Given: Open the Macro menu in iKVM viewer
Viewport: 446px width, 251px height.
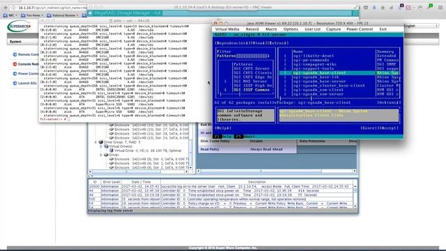Looking at the screenshot, I should (271, 29).
